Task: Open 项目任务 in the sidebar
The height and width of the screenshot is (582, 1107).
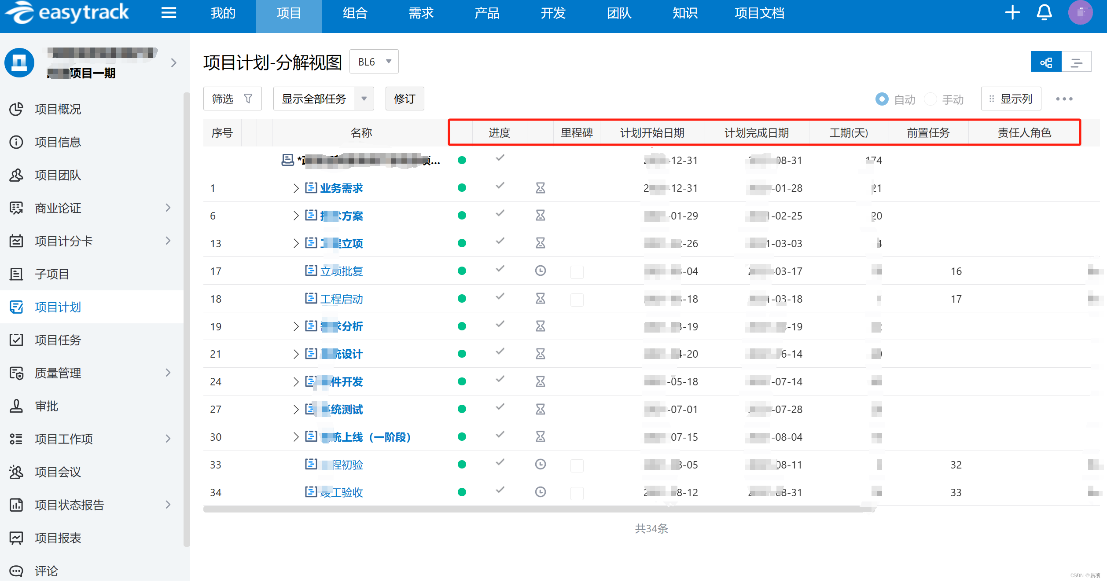Action: click(x=58, y=340)
